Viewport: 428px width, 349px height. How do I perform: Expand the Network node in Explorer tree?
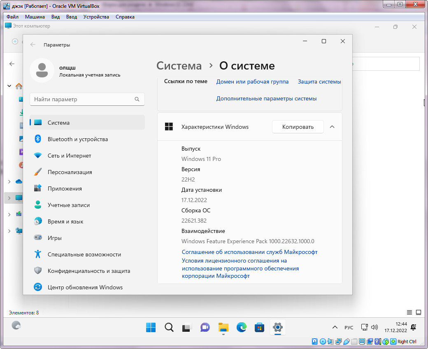tap(9, 231)
